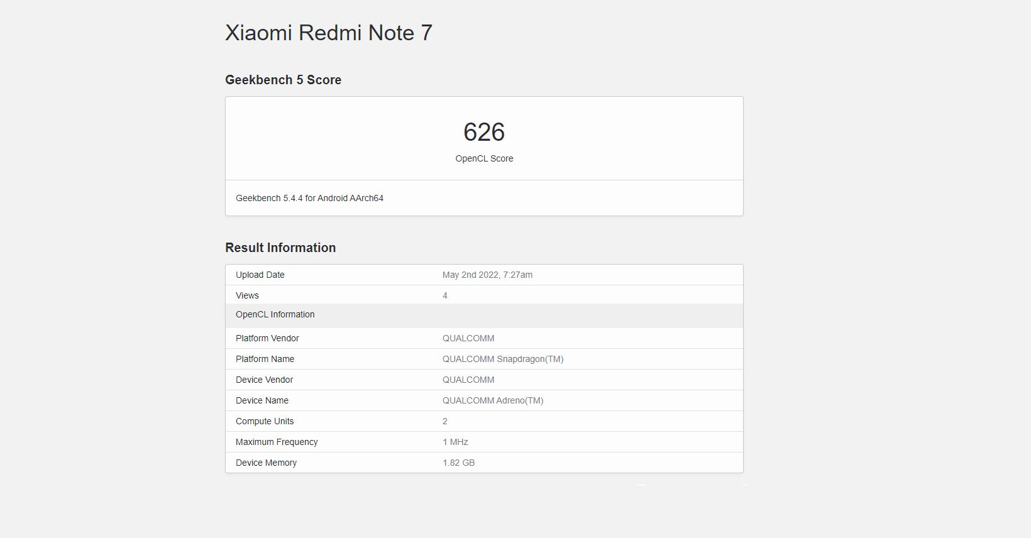Screen dimensions: 1031x538
Task: Select the Geekbench 5 Score heading
Action: pyautogui.click(x=283, y=80)
